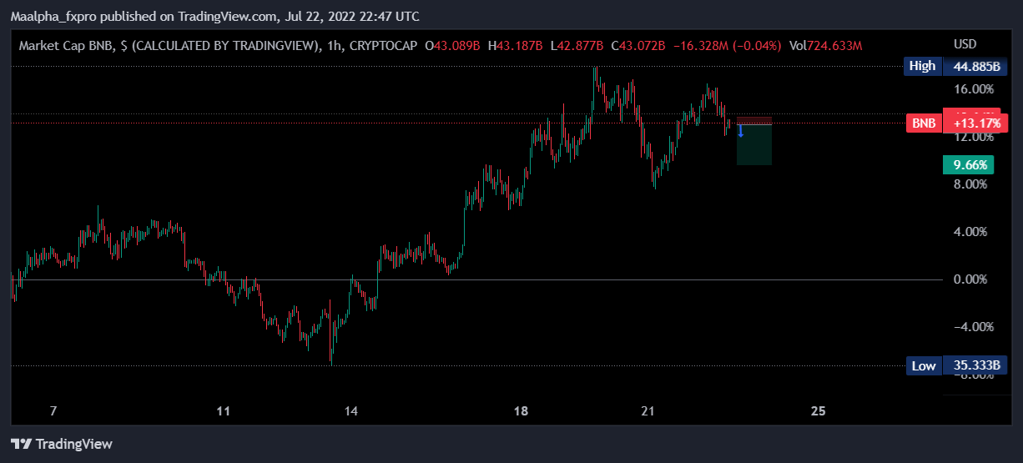This screenshot has width=1023, height=463.
Task: Click date label 18 on time axis
Action: click(522, 411)
